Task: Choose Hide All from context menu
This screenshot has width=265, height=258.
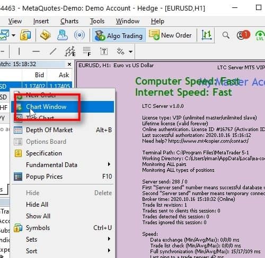Action: pos(63,205)
